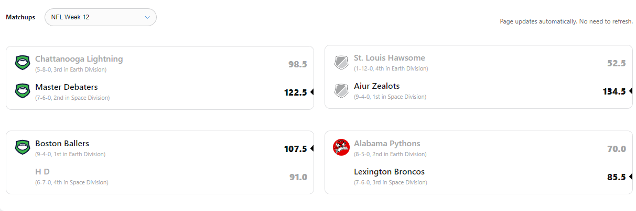636x211 pixels.
Task: Click the 98.5 score for Chattanooga Lightning
Action: pyautogui.click(x=297, y=64)
